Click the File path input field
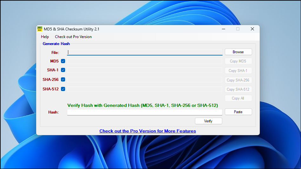The width and height of the screenshot is (301, 169). pyautogui.click(x=145, y=52)
